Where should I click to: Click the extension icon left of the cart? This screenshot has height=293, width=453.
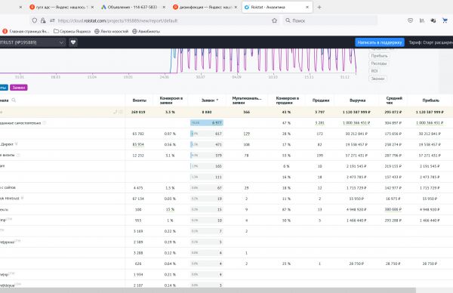(433, 20)
